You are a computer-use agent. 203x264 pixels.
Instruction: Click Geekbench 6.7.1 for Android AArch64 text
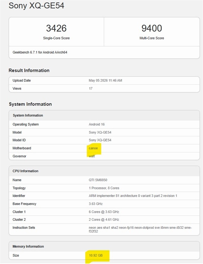[40, 52]
